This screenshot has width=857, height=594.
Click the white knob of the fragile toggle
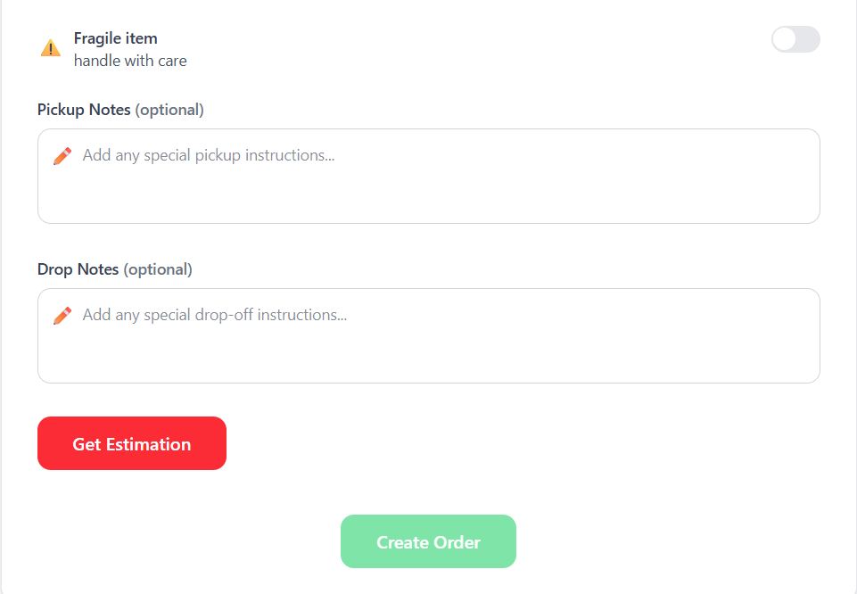(784, 39)
